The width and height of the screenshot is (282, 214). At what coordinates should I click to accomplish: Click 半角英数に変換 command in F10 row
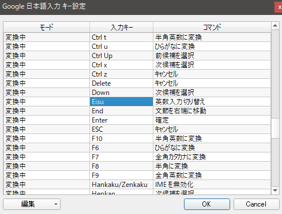click(x=212, y=139)
